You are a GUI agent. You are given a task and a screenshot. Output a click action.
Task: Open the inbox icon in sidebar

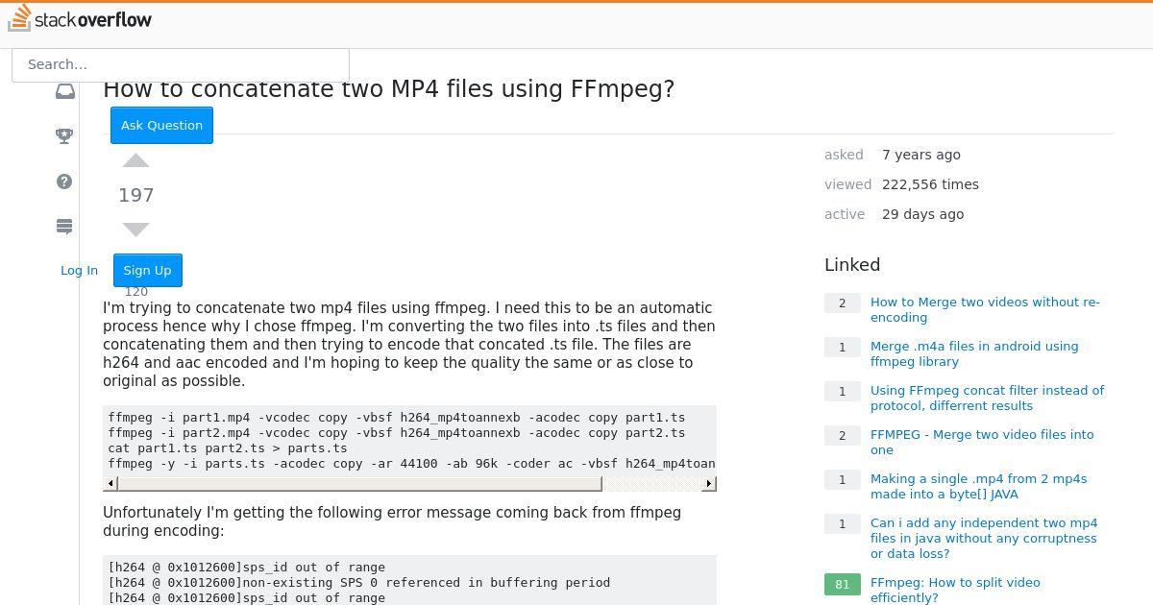(x=65, y=91)
